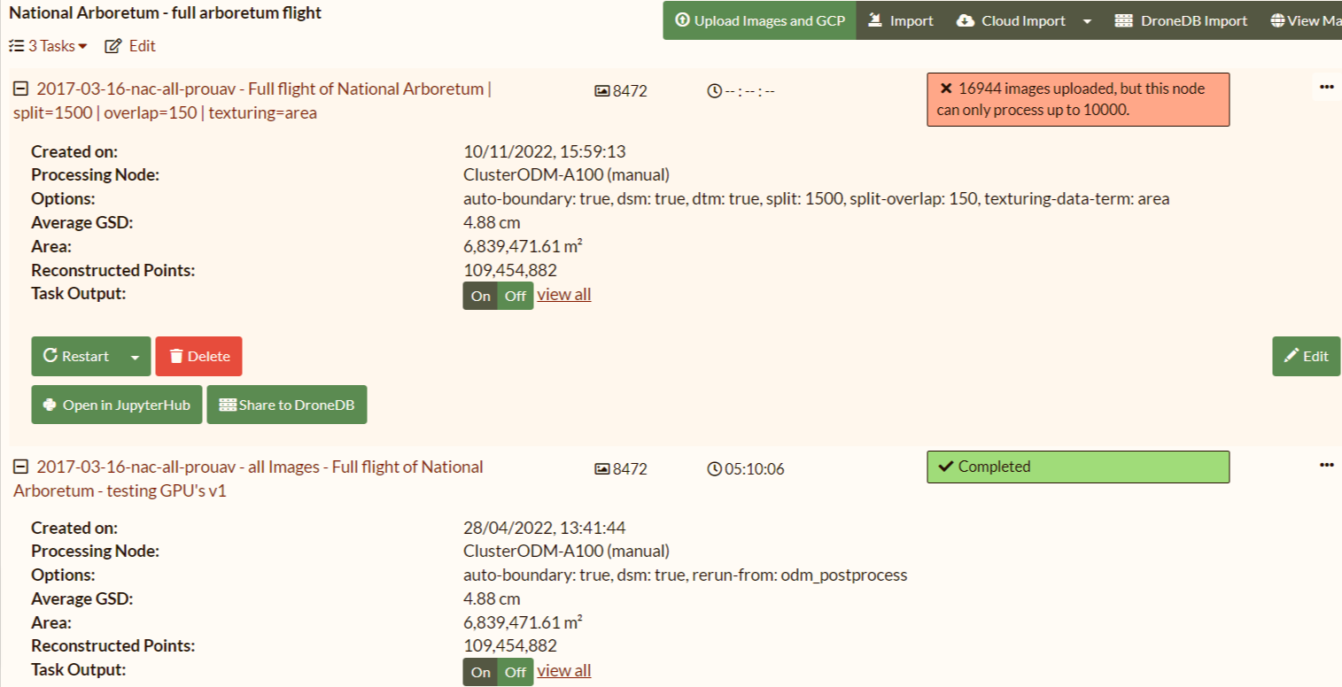Open the 3 Tasks dropdown menu
This screenshot has width=1342, height=687.
click(x=47, y=45)
